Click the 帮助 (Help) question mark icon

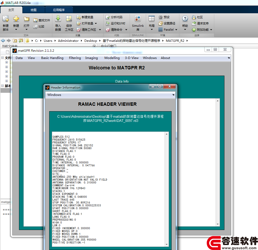click(185, 18)
